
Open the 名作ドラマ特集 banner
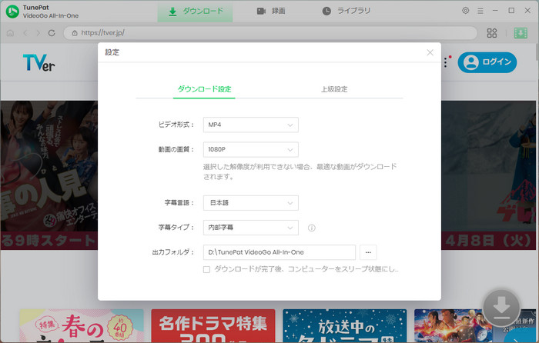coord(213,325)
